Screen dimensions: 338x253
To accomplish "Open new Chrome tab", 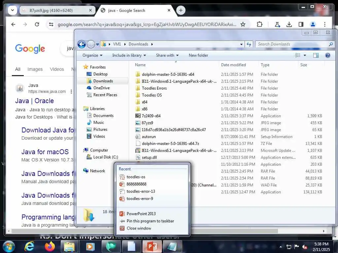I will pos(181,10).
